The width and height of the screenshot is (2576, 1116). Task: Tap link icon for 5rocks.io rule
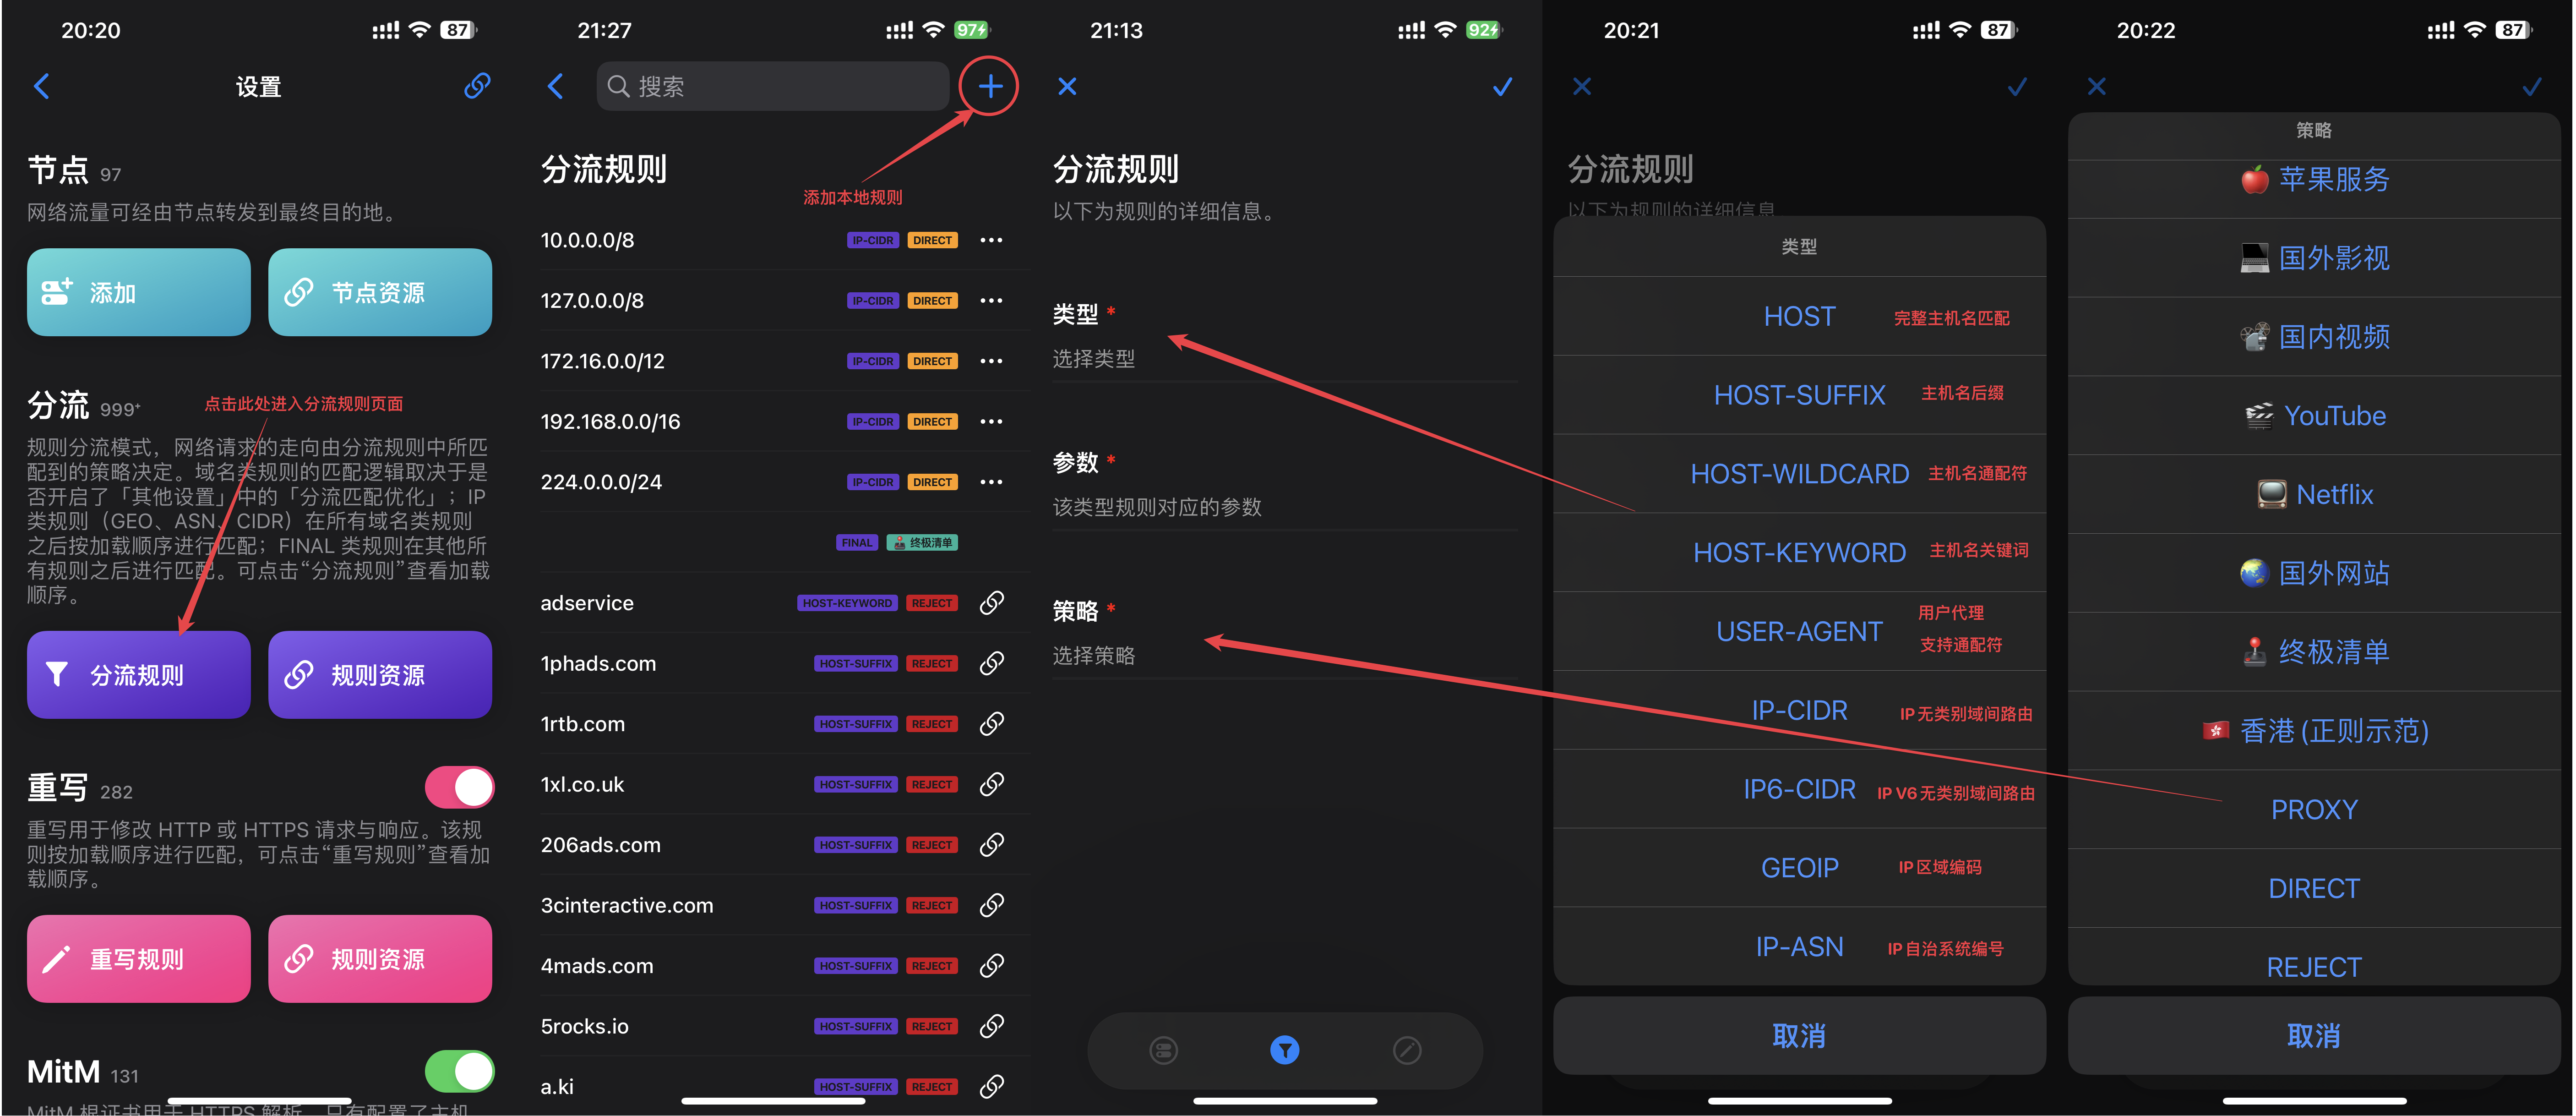(x=991, y=1026)
